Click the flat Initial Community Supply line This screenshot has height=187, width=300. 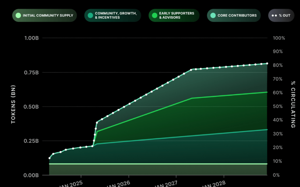click(x=158, y=164)
